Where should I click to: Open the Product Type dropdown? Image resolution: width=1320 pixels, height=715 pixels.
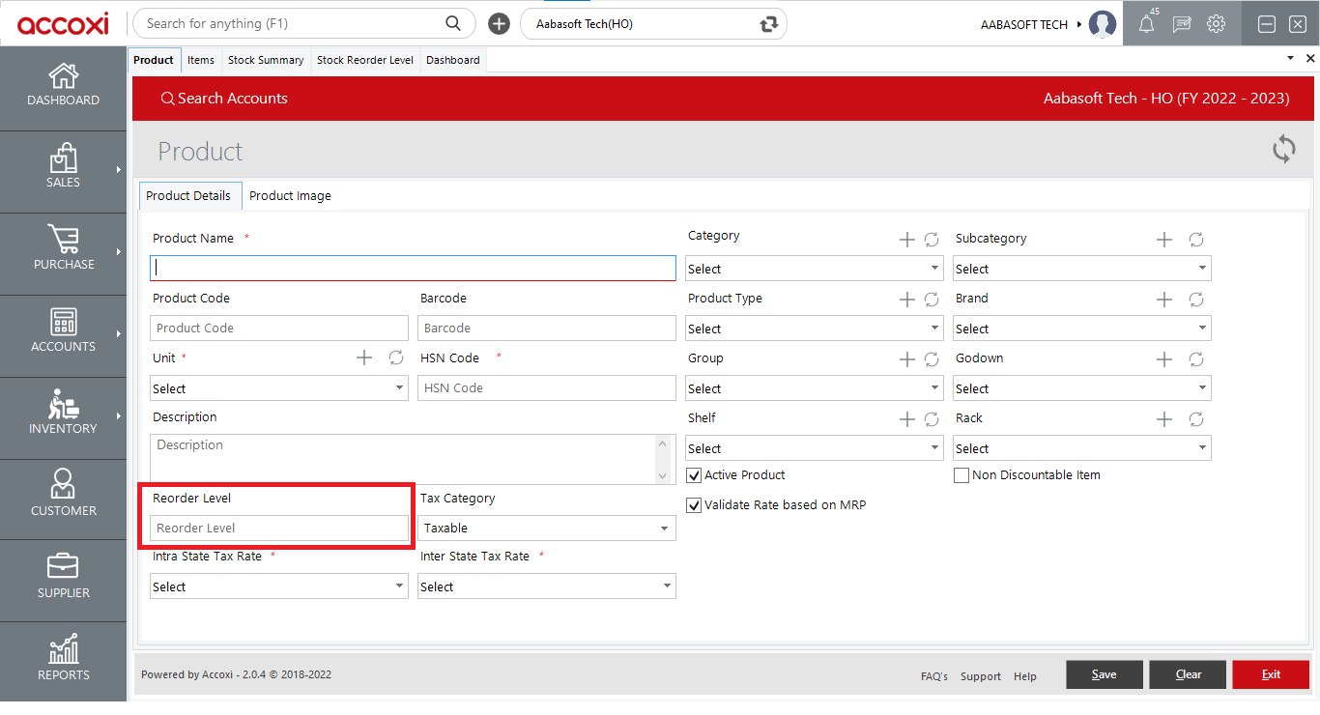[815, 329]
